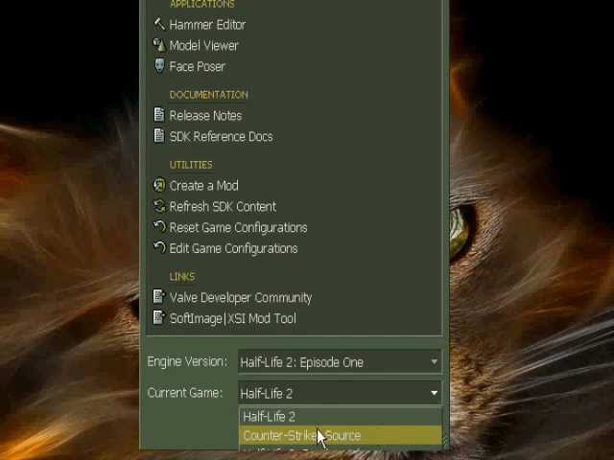Visit Valve Developer Community

pos(241,298)
